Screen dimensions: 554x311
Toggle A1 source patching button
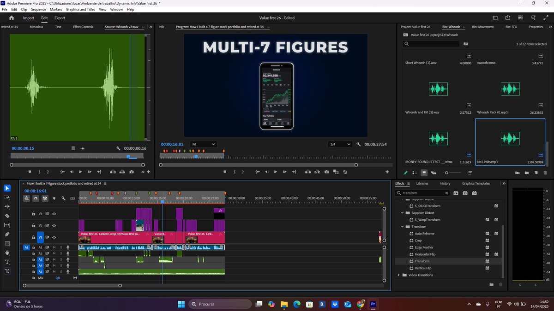click(26, 247)
